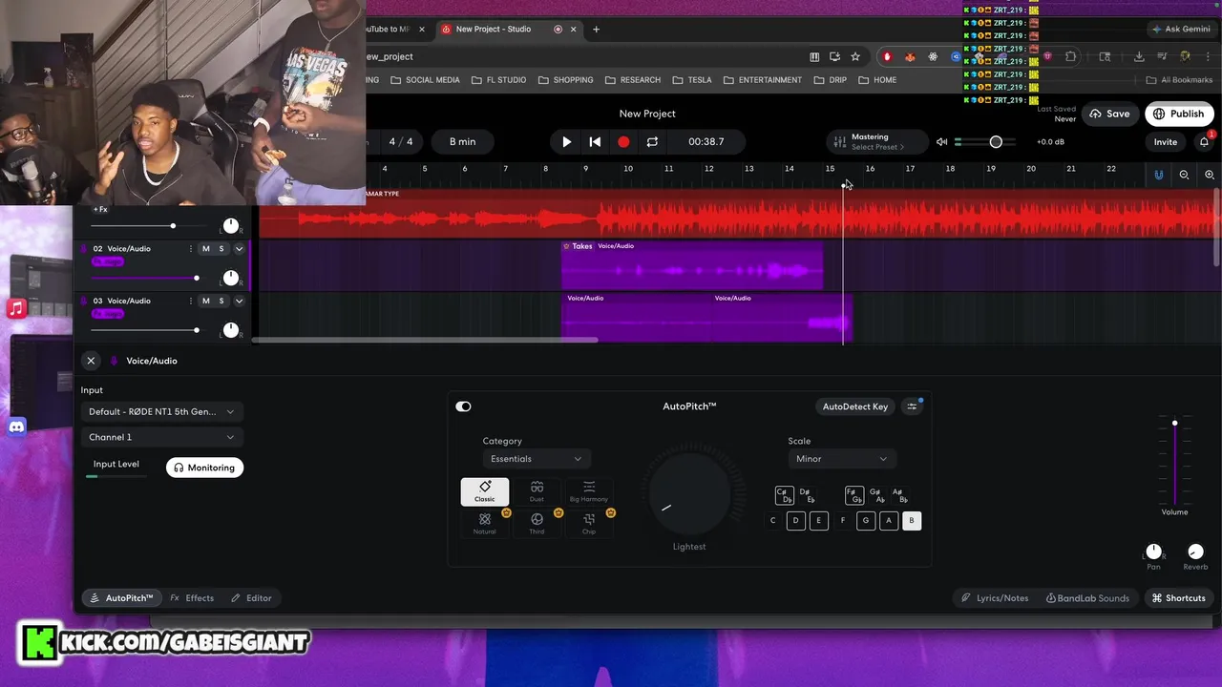
Task: Click the Pan knob in the bottom panel
Action: point(1153,552)
